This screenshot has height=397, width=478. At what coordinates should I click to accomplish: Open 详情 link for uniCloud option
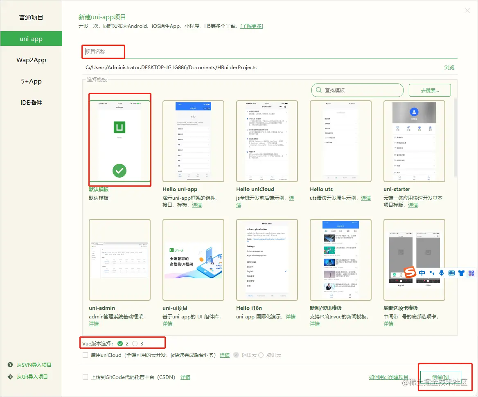(x=225, y=355)
